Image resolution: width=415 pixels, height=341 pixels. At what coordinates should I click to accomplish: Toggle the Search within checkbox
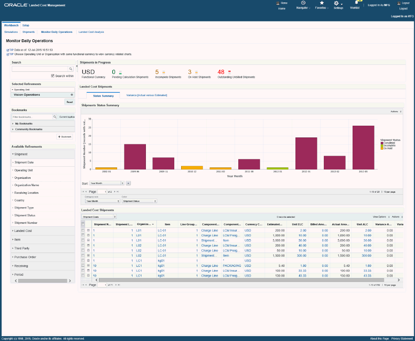(x=53, y=76)
